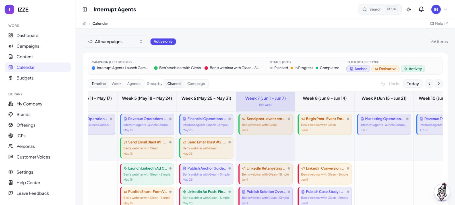Open Marketing Operation... card Jun 15
The width and height of the screenshot is (455, 205).
(x=384, y=124)
